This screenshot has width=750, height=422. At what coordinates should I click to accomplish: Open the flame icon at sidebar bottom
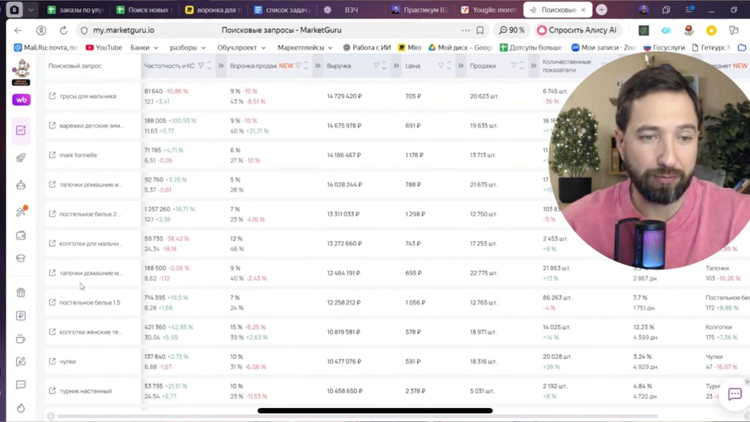pyautogui.click(x=21, y=408)
